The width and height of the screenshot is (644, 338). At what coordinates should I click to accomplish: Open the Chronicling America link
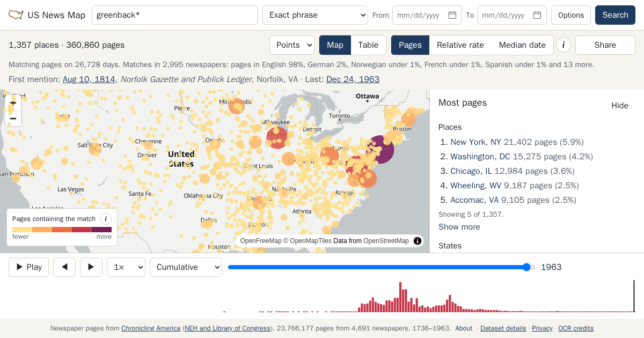(x=151, y=328)
